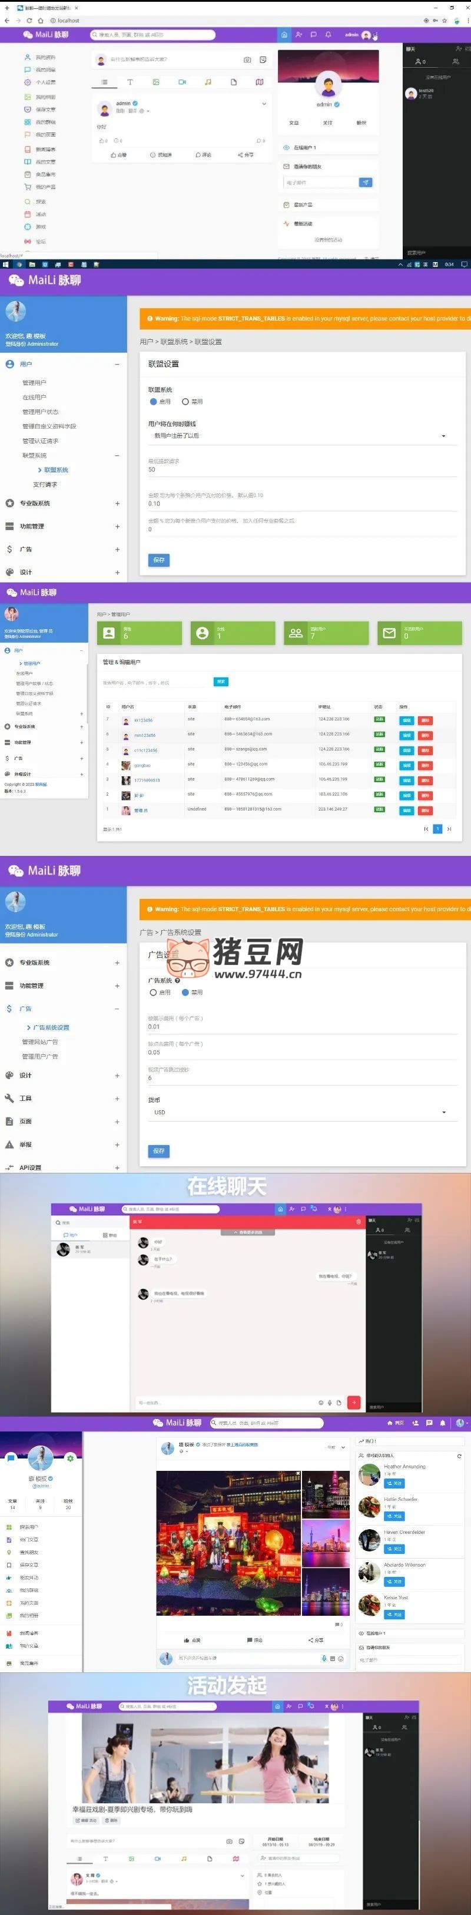Click the camera icon in the top post composer
471x1915 pixels.
pyautogui.click(x=247, y=59)
